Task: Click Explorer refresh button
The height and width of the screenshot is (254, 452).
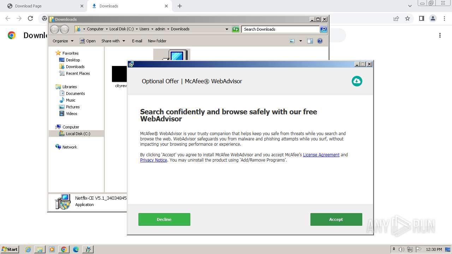Action: (236, 29)
